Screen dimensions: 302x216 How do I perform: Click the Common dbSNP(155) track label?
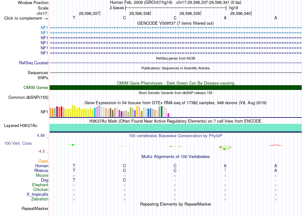click(x=28, y=98)
